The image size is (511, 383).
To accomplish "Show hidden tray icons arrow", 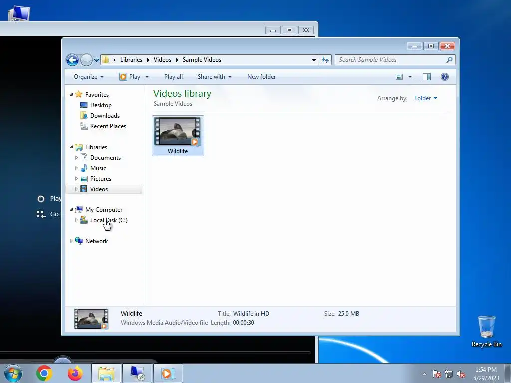I will pos(424,374).
